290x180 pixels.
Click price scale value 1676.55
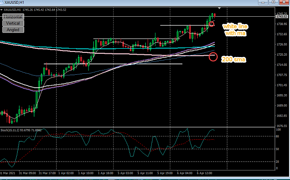click(281, 126)
